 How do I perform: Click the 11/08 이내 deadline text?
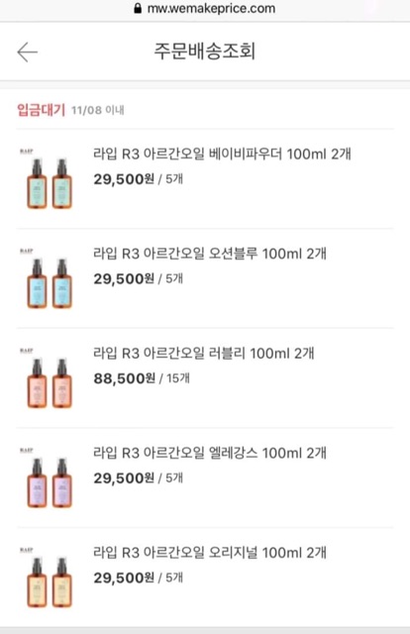98,110
